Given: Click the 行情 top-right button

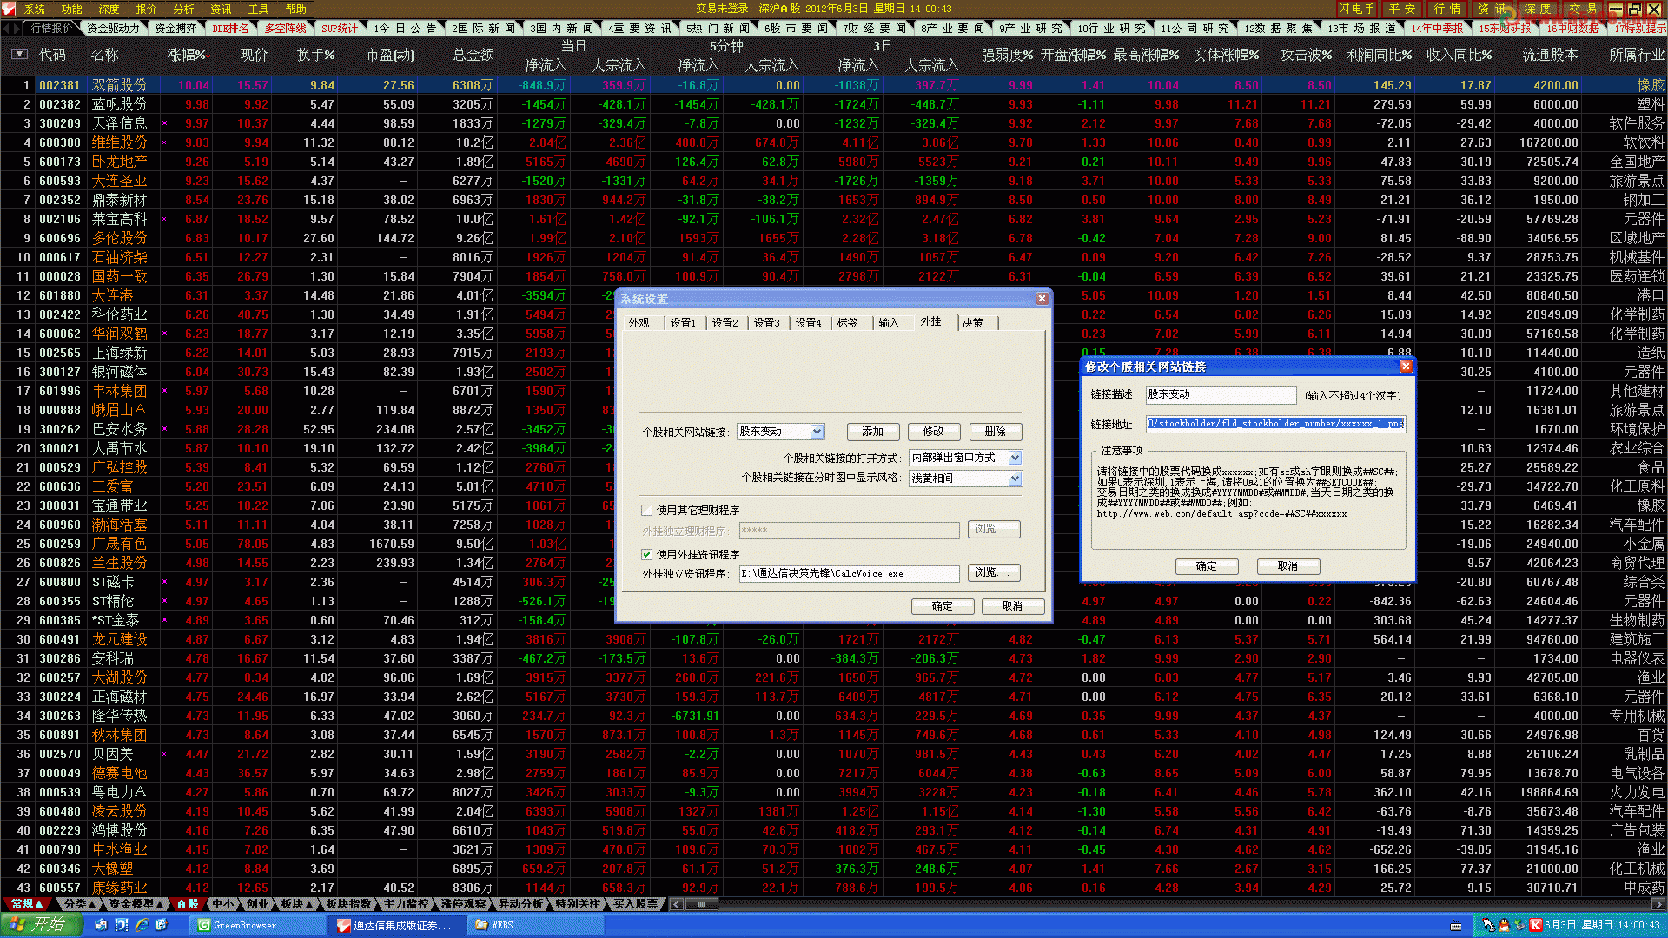Looking at the screenshot, I should (x=1447, y=9).
